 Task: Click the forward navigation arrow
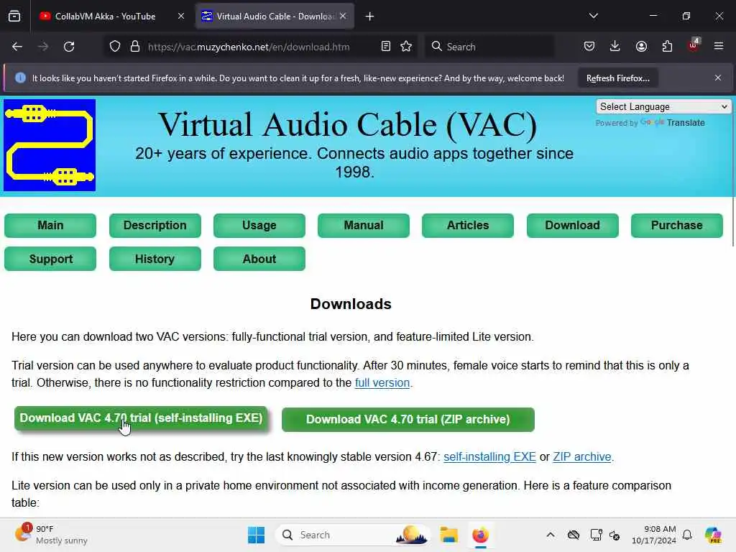42,47
